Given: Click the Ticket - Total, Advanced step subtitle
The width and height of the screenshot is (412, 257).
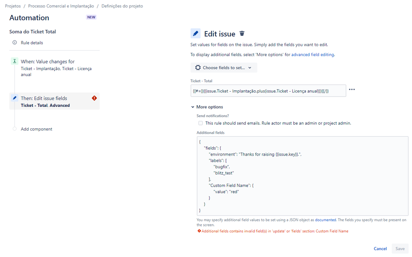Looking at the screenshot, I should click(45, 105).
